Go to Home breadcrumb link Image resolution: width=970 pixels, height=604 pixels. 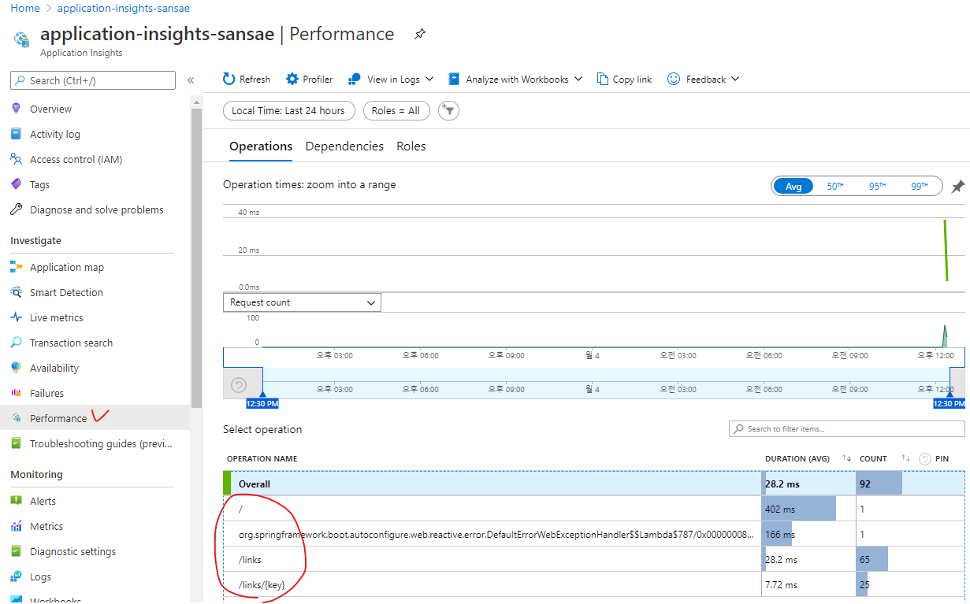click(25, 8)
